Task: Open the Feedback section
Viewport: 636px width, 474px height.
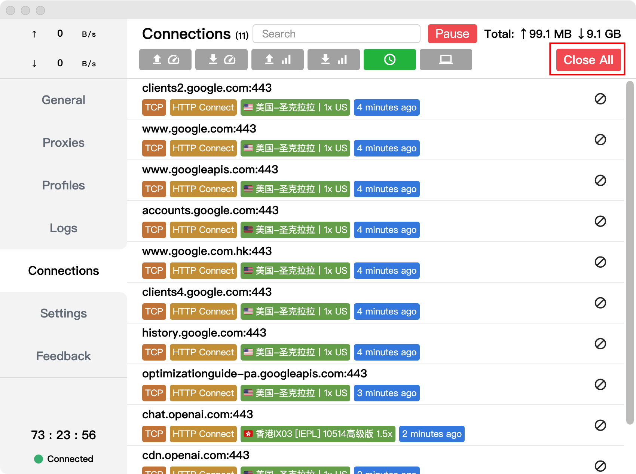Action: (64, 356)
